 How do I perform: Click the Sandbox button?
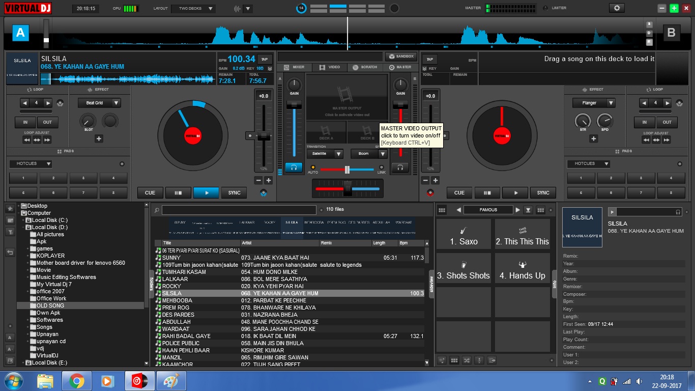(401, 57)
